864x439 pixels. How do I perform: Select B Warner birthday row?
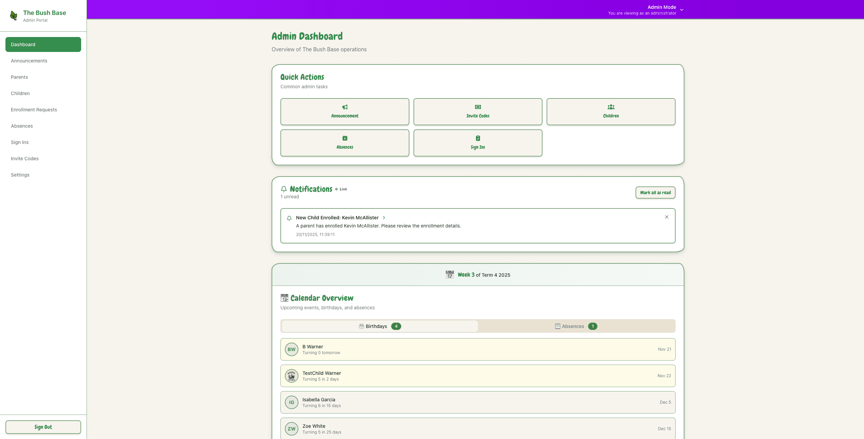[478, 349]
